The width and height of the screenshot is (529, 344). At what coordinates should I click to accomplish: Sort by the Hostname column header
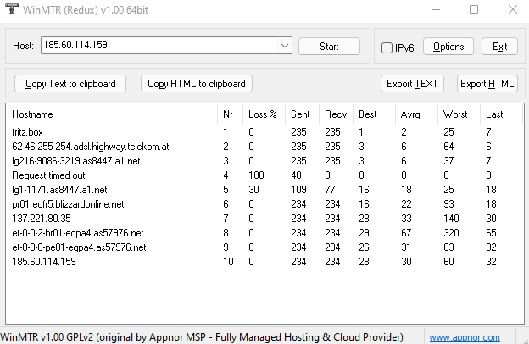tap(111, 114)
